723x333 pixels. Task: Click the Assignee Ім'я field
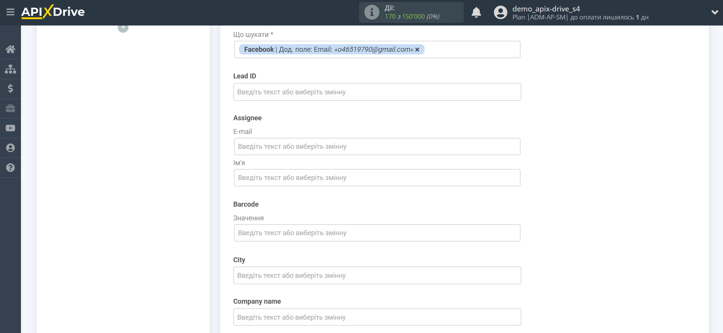[x=377, y=178]
